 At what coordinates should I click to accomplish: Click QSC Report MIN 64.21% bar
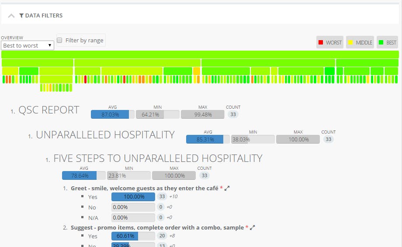coord(158,114)
